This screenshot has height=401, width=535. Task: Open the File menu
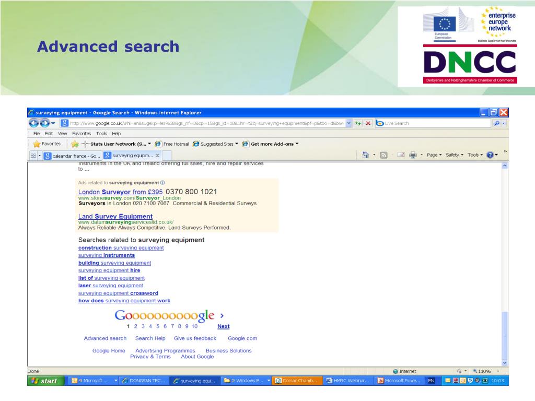pos(37,134)
